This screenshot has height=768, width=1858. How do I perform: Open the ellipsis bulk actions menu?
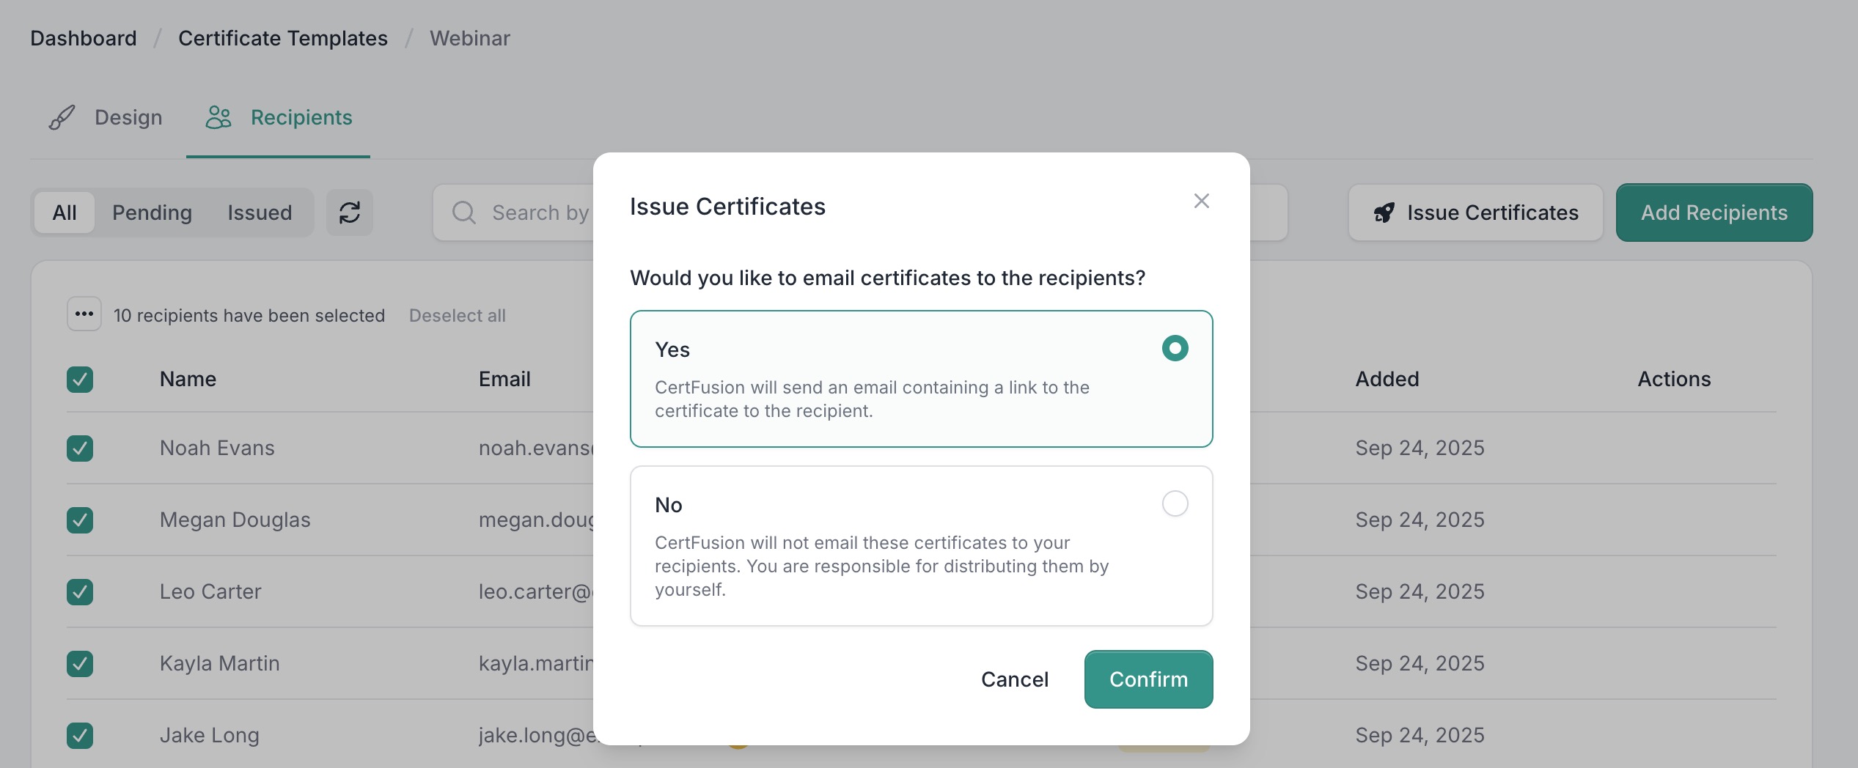[84, 314]
